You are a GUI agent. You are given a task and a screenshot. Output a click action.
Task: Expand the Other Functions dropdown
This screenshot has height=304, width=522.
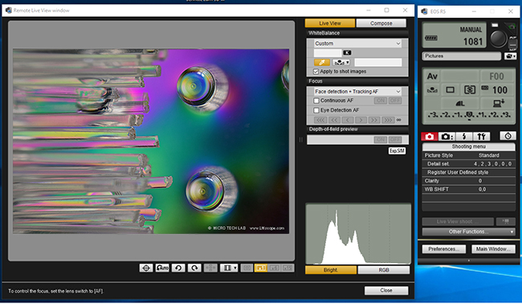(469, 232)
